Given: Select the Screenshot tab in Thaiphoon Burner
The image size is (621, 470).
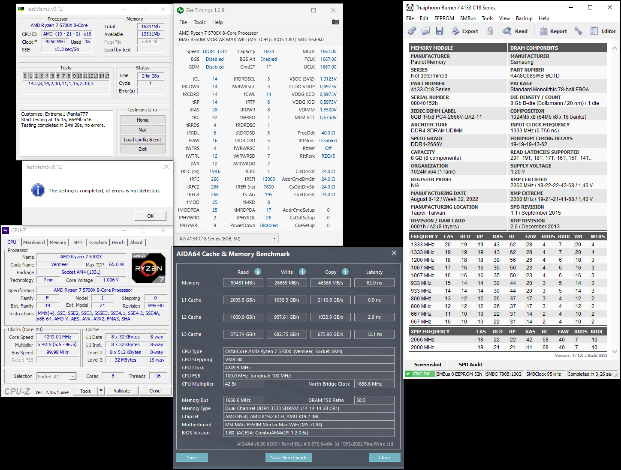Looking at the screenshot, I should tap(428, 365).
